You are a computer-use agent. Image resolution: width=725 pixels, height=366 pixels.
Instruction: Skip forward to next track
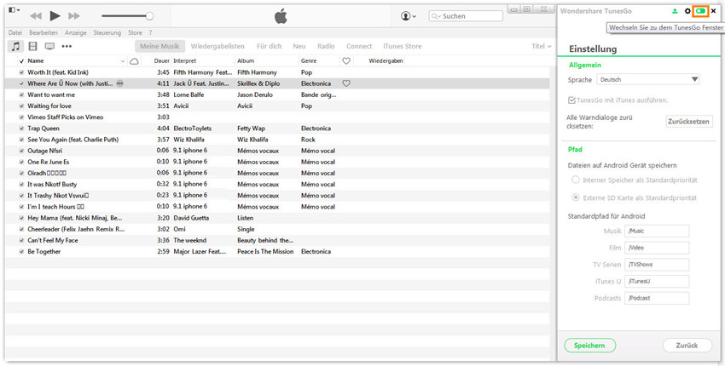click(74, 16)
